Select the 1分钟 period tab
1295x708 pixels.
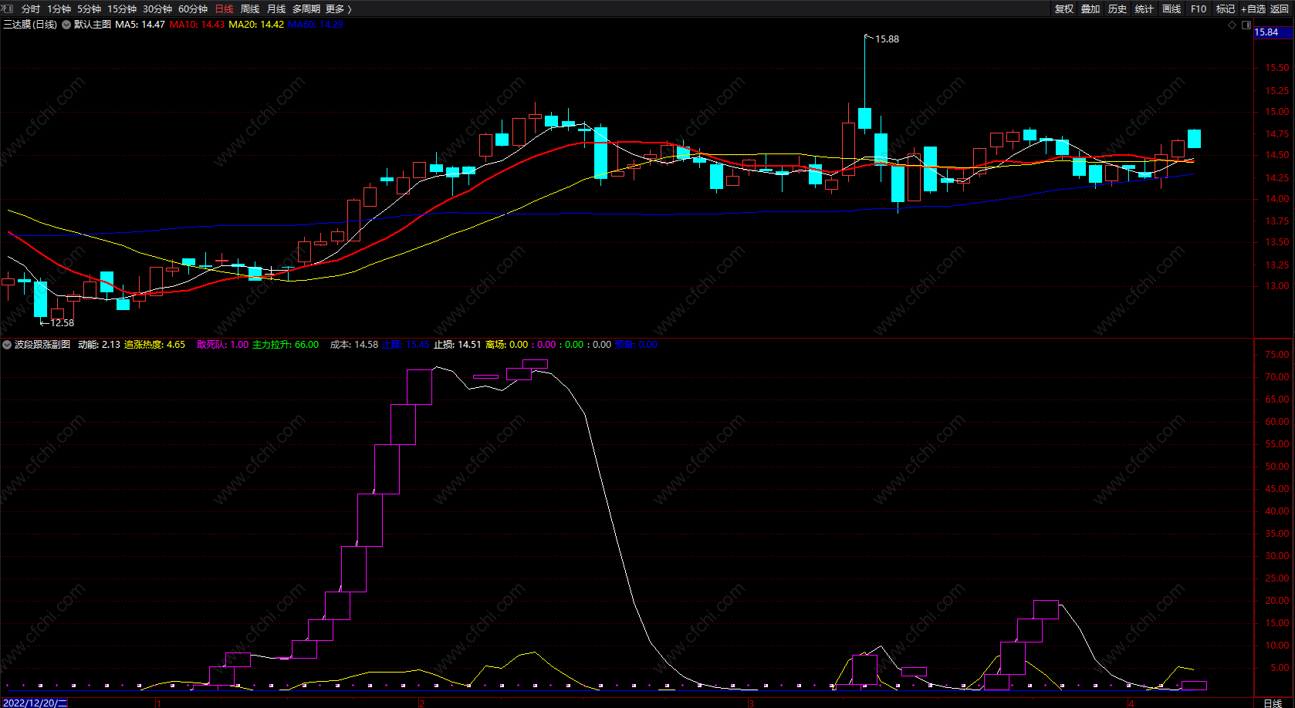(59, 9)
